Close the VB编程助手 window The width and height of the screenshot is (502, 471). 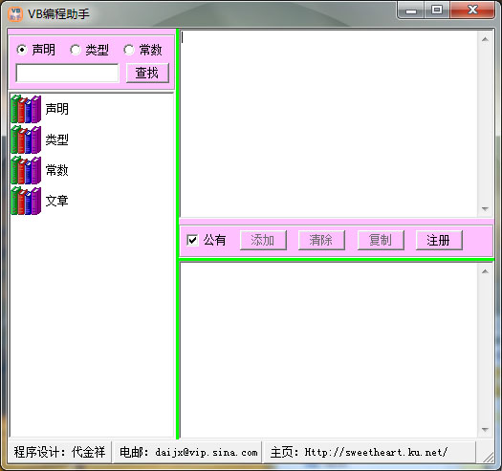pyautogui.click(x=472, y=11)
